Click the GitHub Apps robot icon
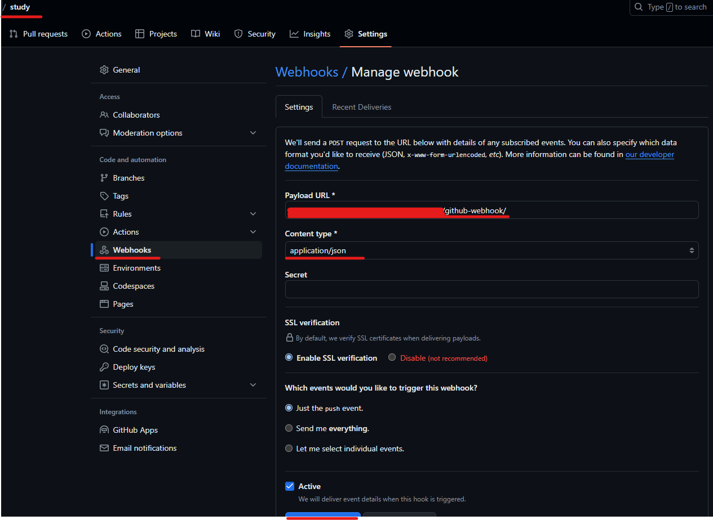This screenshot has height=520, width=713. tap(104, 430)
